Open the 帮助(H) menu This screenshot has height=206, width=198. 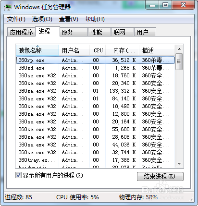click(95, 19)
